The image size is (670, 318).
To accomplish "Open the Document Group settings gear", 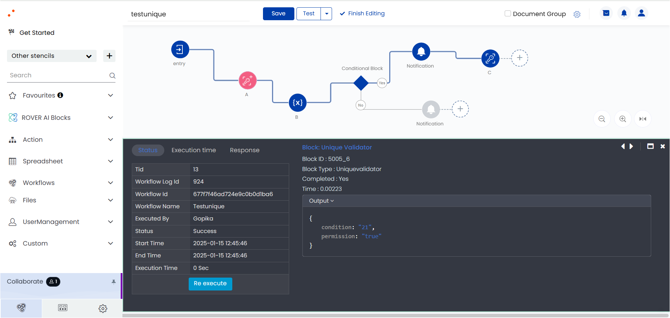I will coord(577,14).
